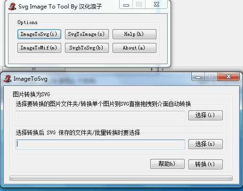Click the ImageToSvg window's app icon
This screenshot has width=243, height=191.
pos(8,79)
